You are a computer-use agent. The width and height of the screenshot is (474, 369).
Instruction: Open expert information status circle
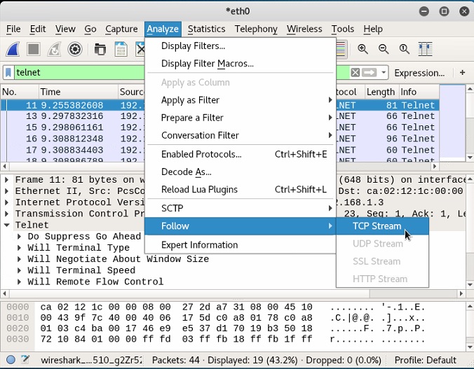coord(11,360)
